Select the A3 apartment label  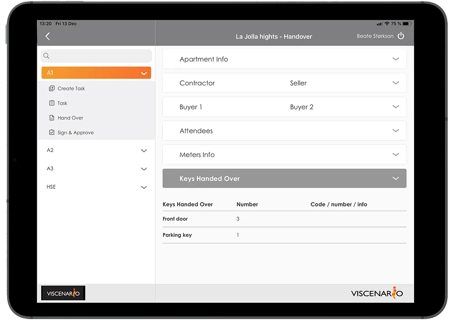50,168
